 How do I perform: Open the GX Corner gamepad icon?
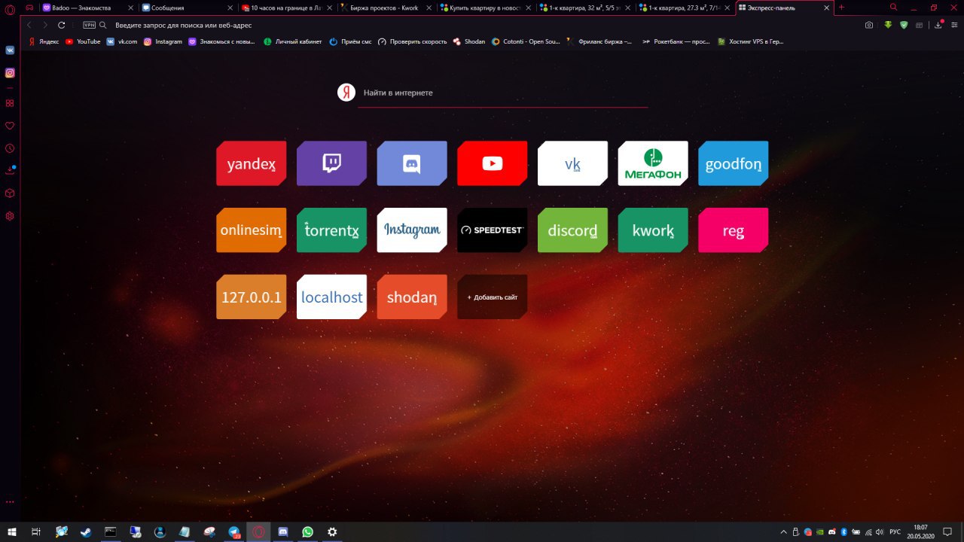coord(29,8)
